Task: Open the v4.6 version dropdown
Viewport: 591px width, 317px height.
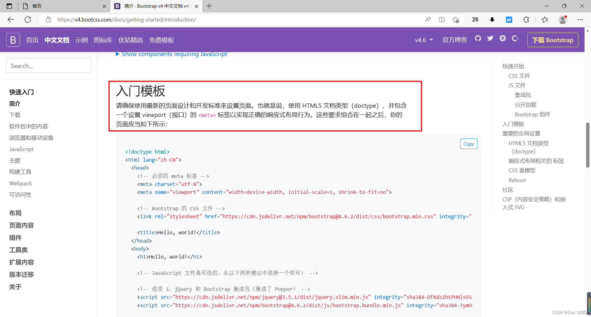Action: (x=424, y=40)
